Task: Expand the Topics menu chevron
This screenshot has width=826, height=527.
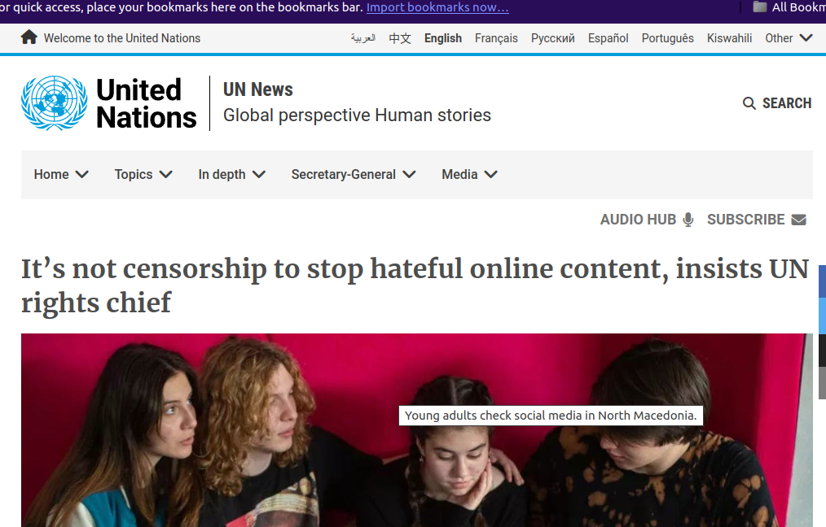Action: point(166,175)
